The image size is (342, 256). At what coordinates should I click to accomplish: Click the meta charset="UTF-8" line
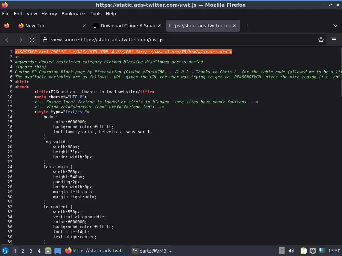pyautogui.click(x=60, y=97)
